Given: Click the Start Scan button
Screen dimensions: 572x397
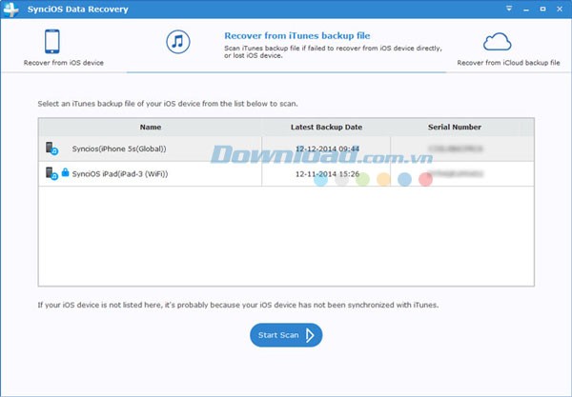Looking at the screenshot, I should pyautogui.click(x=286, y=335).
